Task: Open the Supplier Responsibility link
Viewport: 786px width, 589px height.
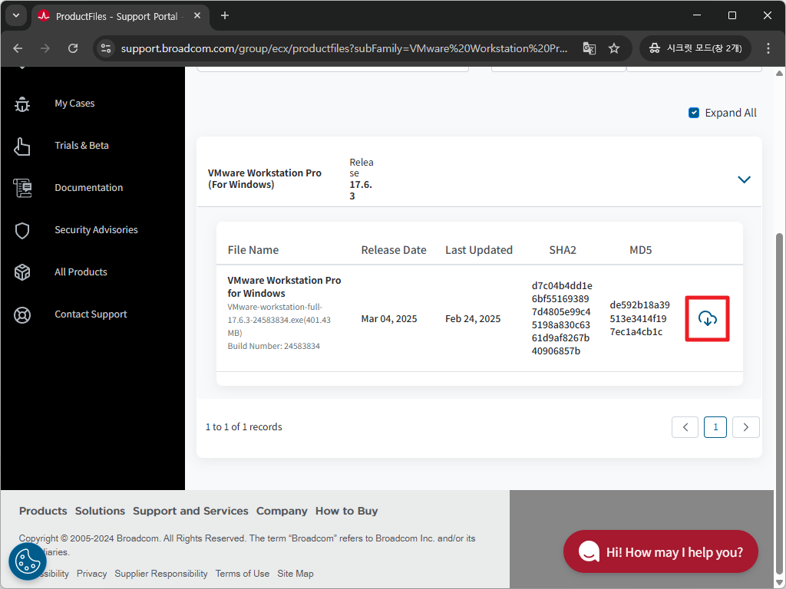Action: pos(161,574)
